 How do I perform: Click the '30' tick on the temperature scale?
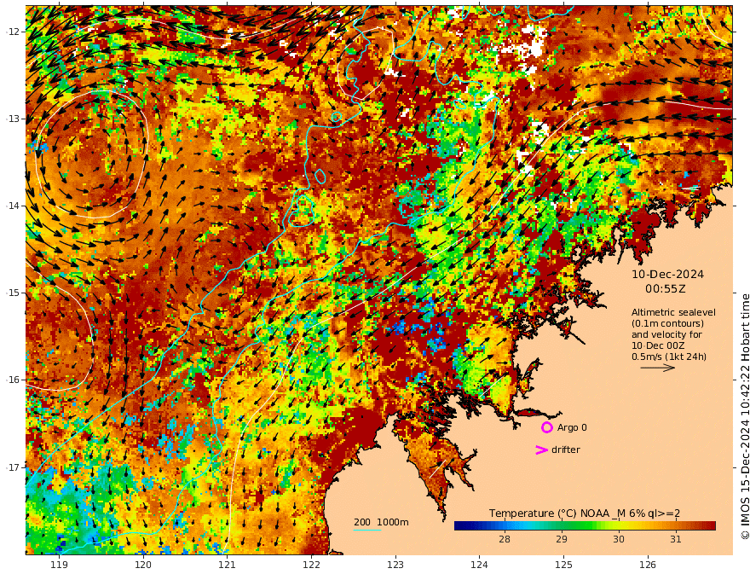coord(619,539)
